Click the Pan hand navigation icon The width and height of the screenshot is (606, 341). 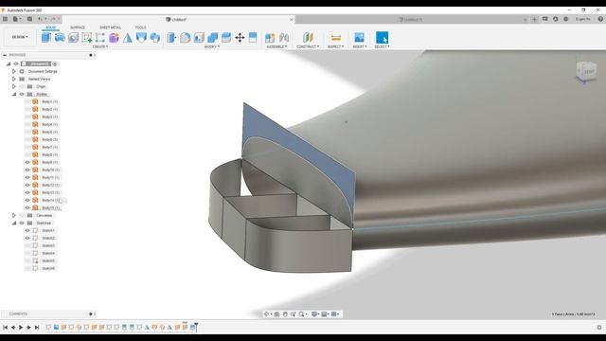point(285,314)
